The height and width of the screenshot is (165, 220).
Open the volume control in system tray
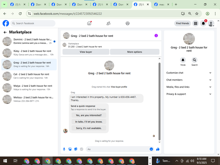click(x=192, y=161)
